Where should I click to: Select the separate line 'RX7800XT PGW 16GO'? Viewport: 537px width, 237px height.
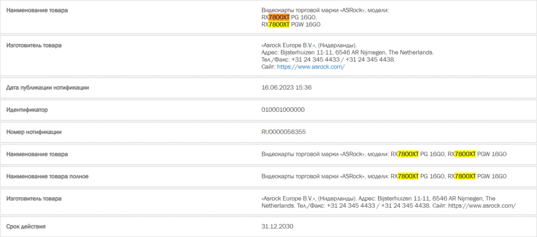[x=291, y=25]
